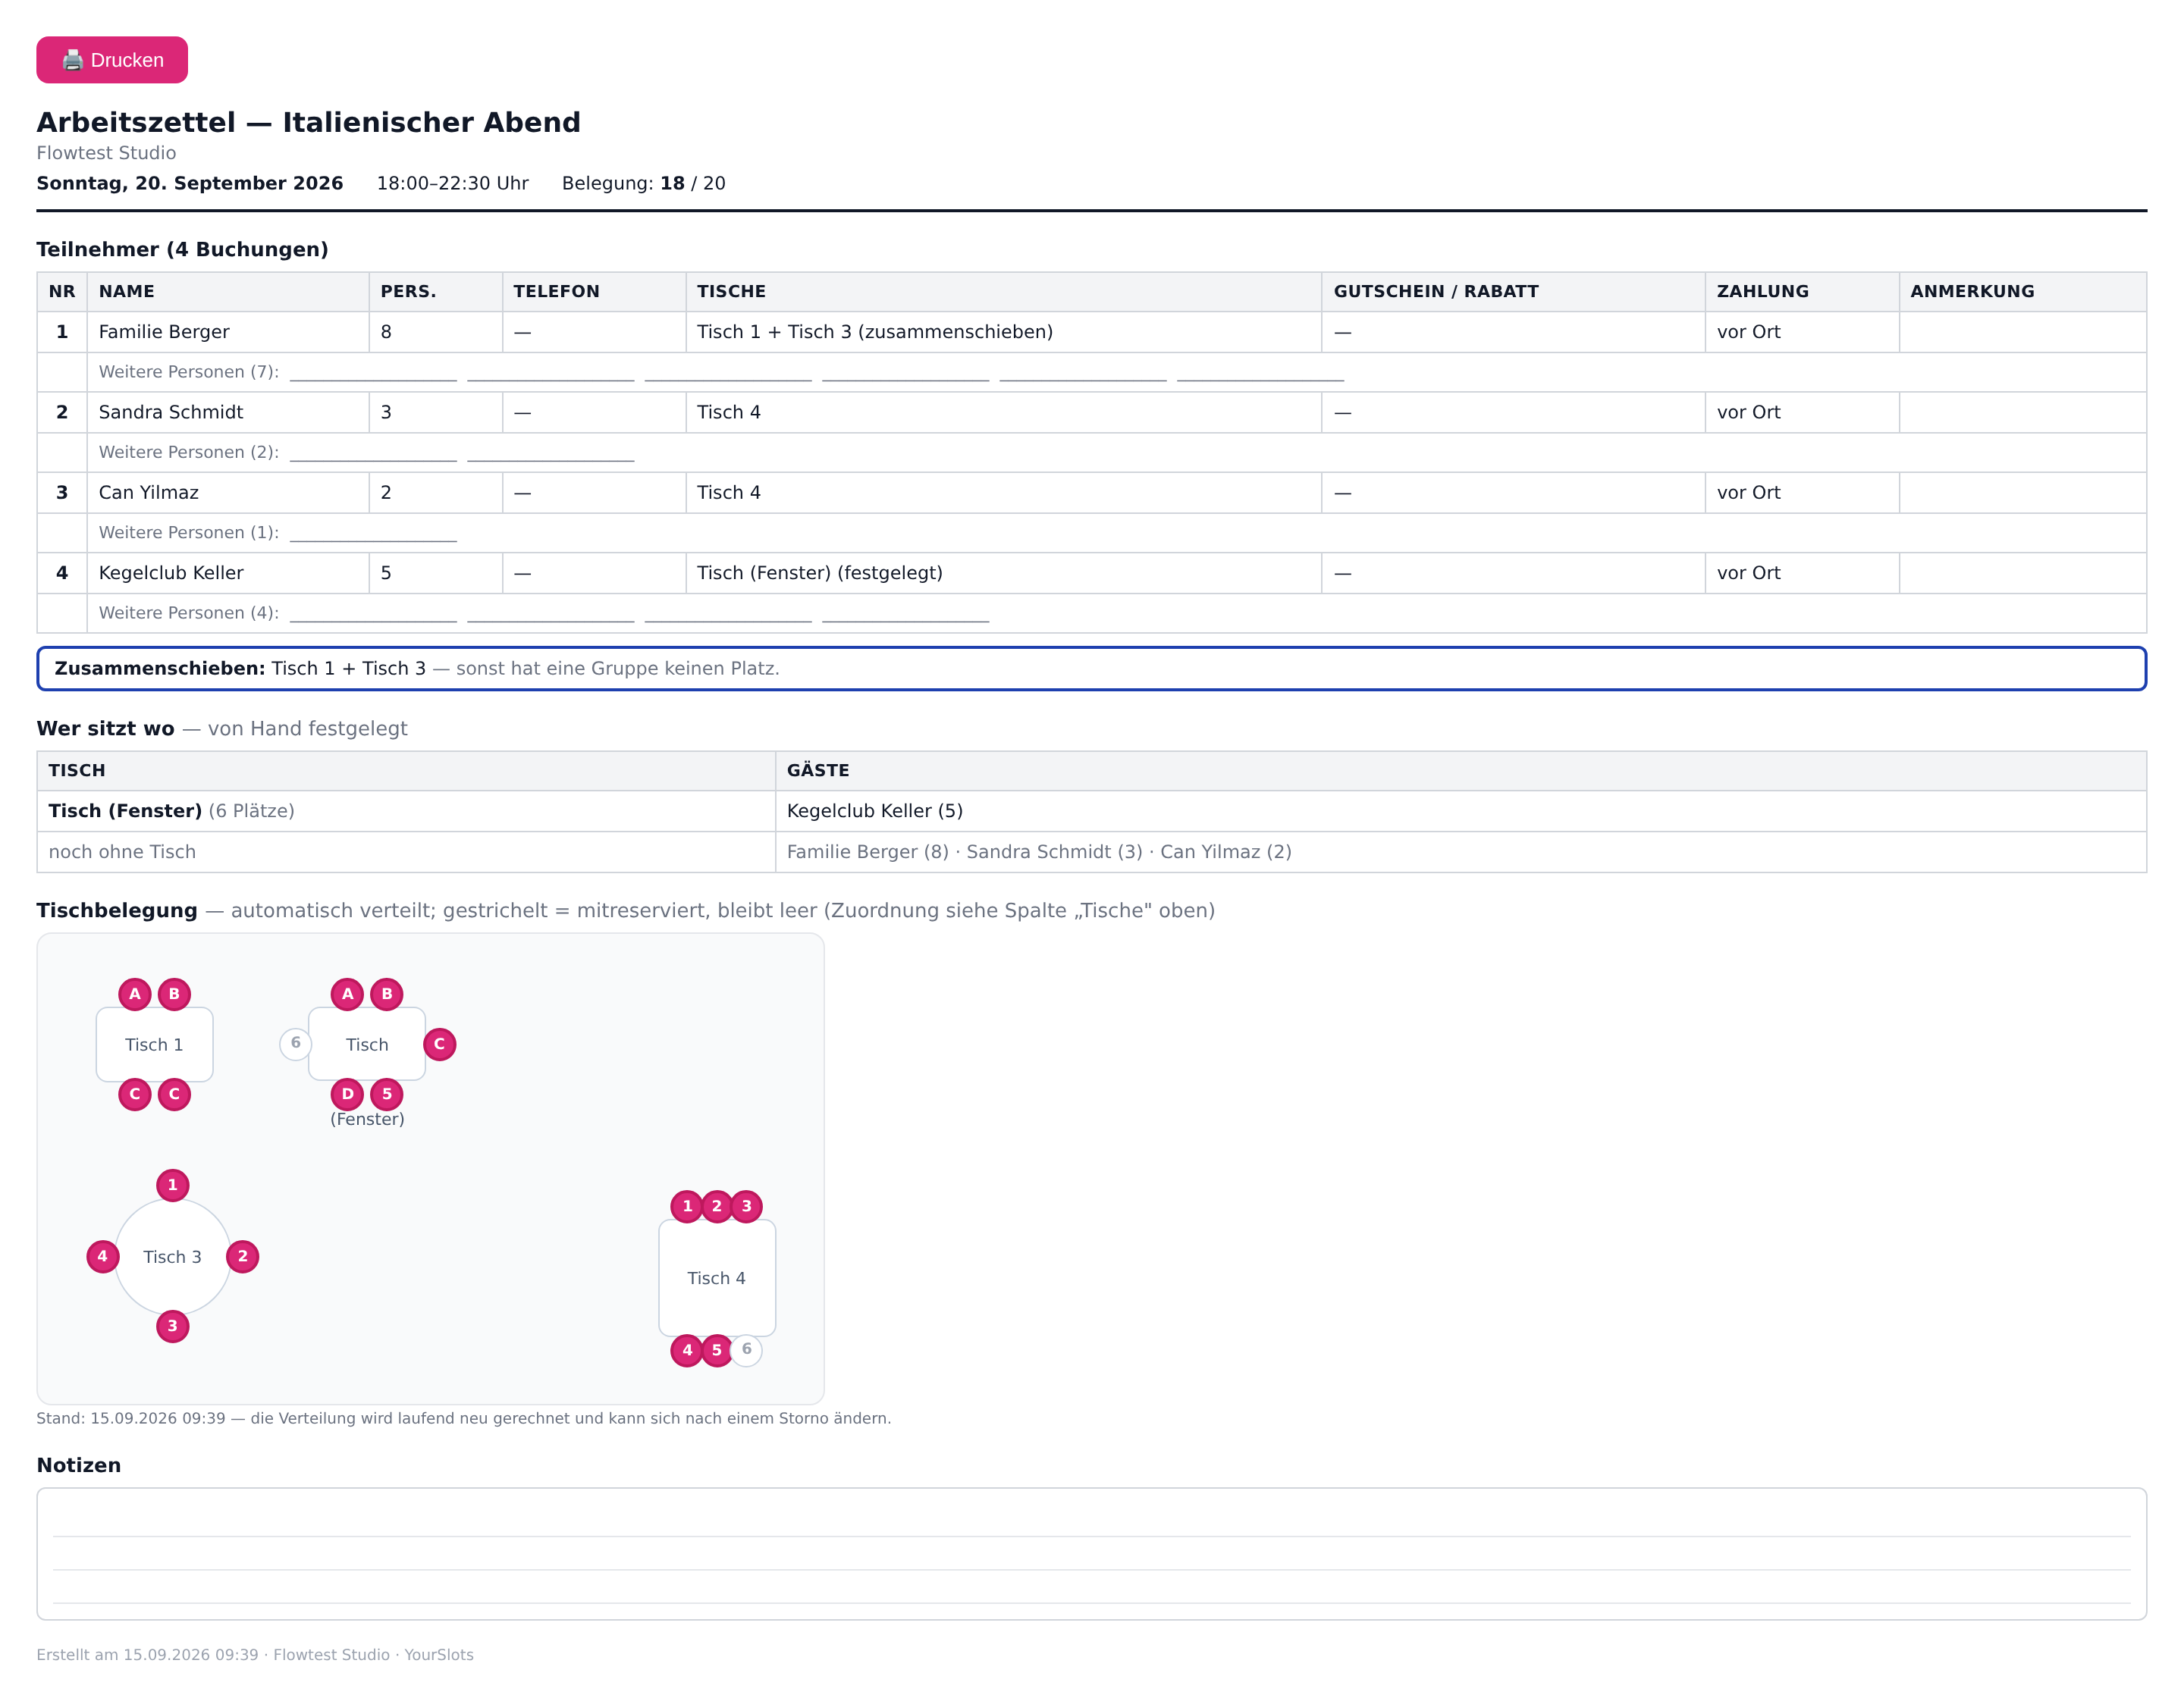Select the round Tisch 3 table
Screen dimensions: 2184x1701
click(173, 1256)
